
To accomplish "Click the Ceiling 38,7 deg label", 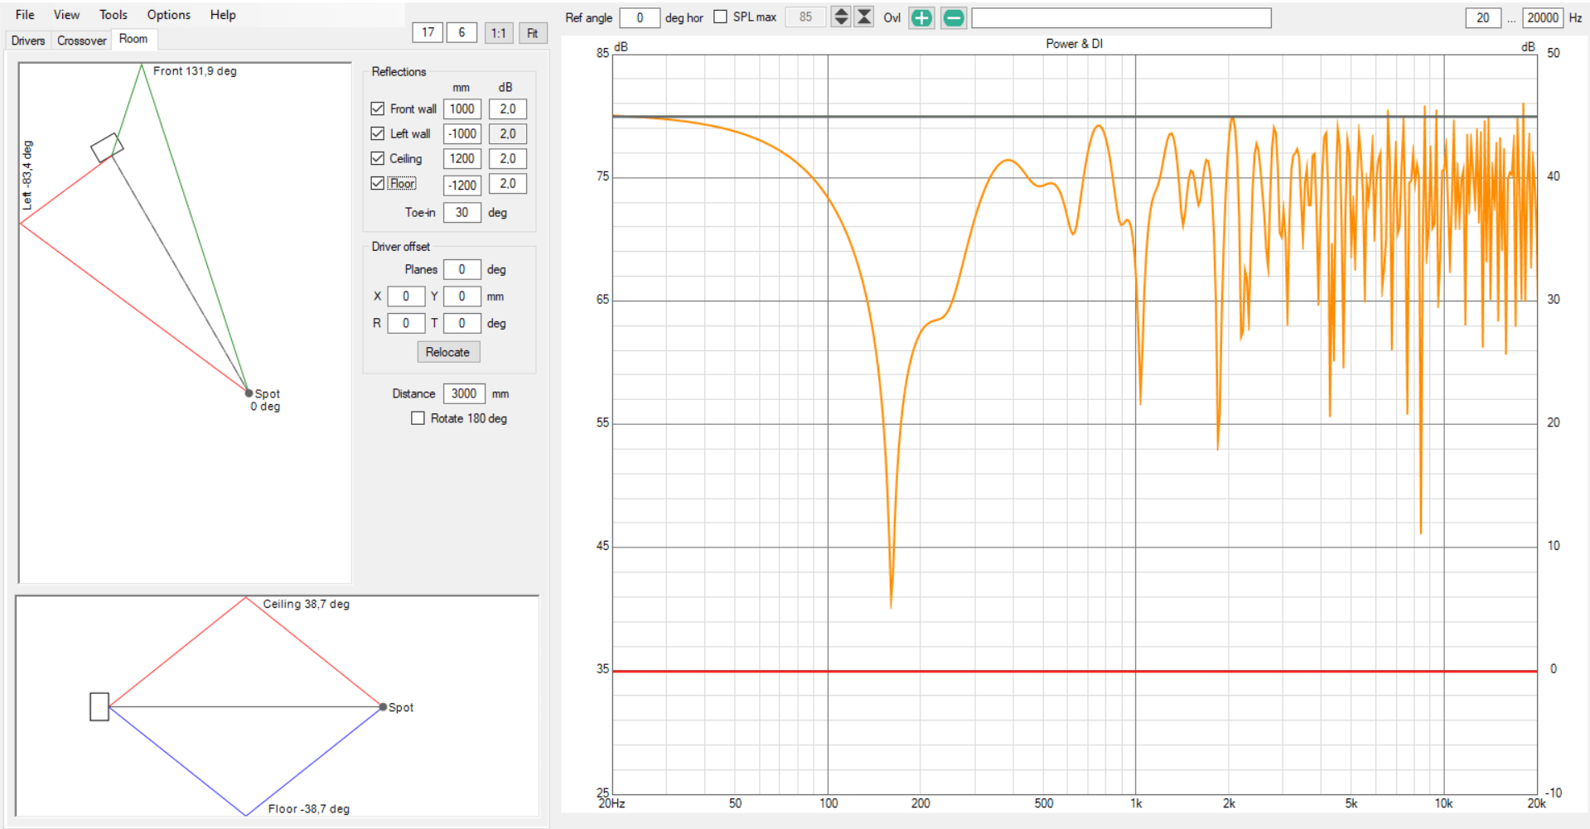I will pos(307,604).
